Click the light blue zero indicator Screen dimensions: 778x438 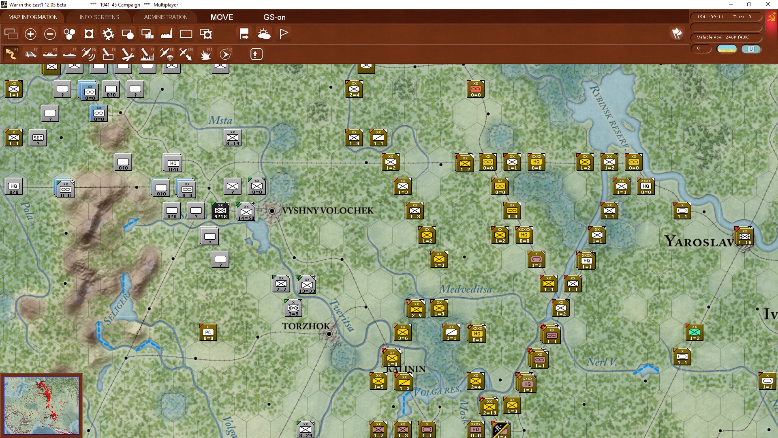tap(751, 49)
